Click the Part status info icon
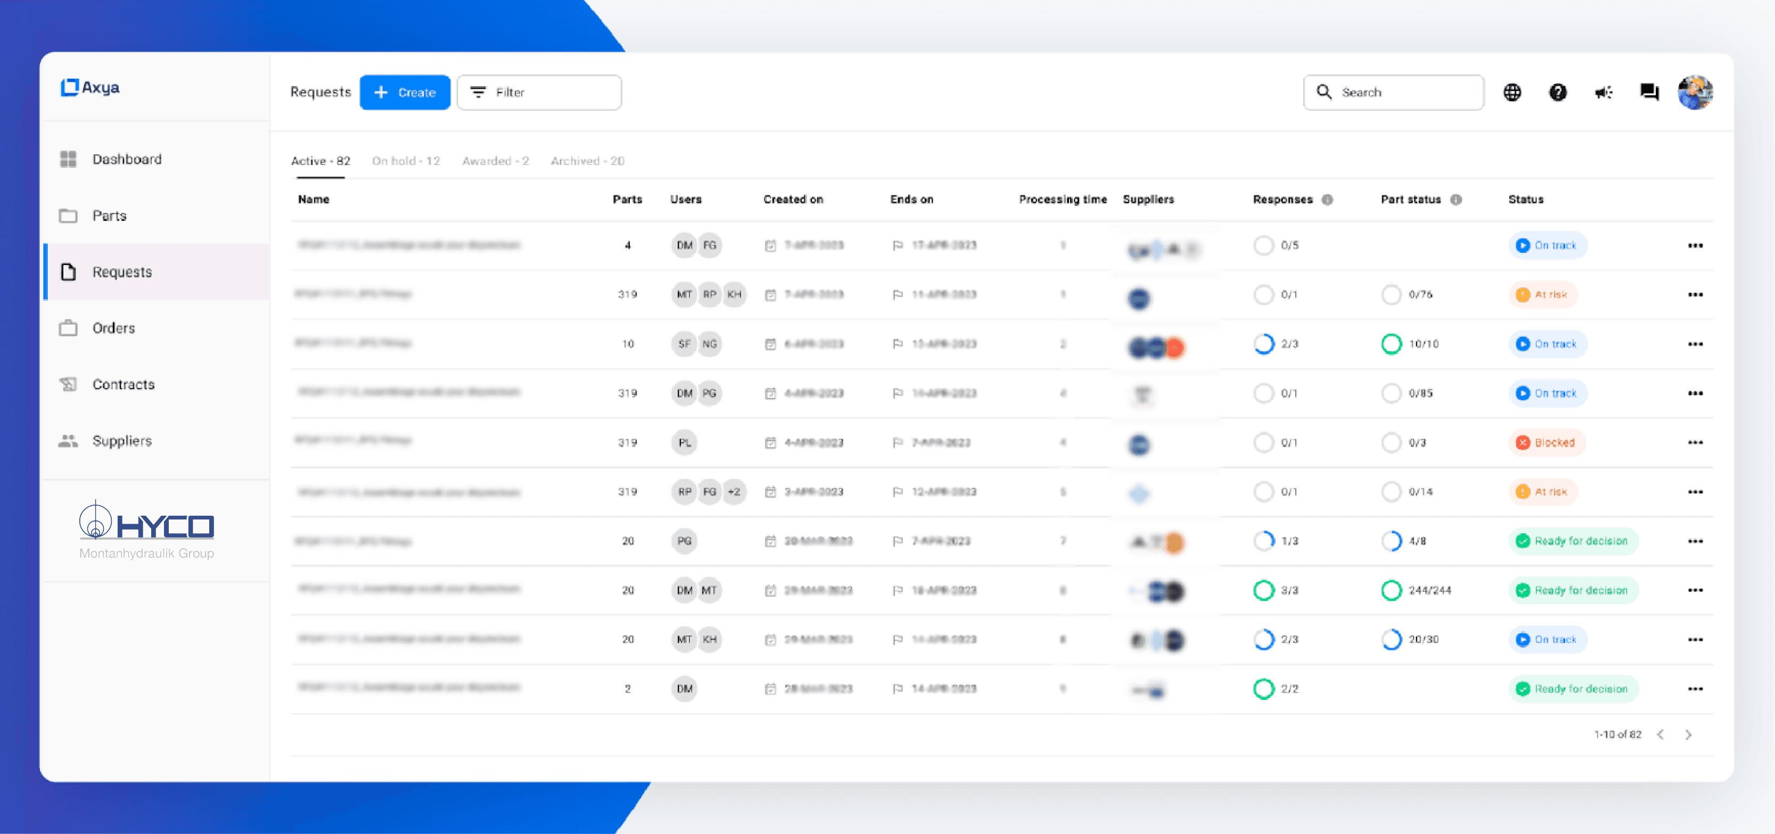This screenshot has height=834, width=1775. click(1456, 200)
